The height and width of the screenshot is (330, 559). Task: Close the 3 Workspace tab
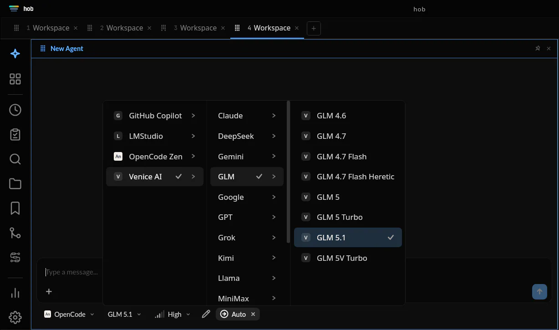[x=223, y=28]
